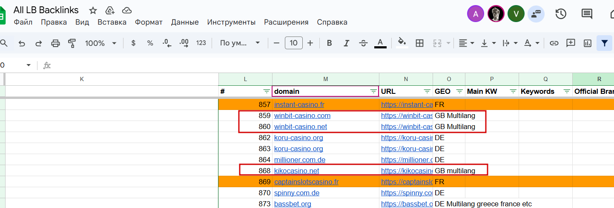Click the formula bar input
The image size is (614, 208).
(x=332, y=65)
